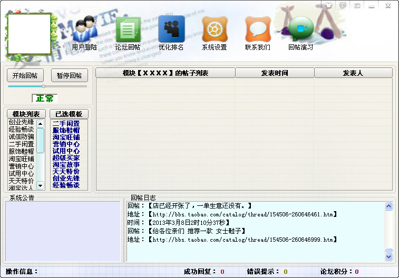Click the 开始回帖 start reply button
The height and width of the screenshot is (278, 399).
(x=25, y=75)
